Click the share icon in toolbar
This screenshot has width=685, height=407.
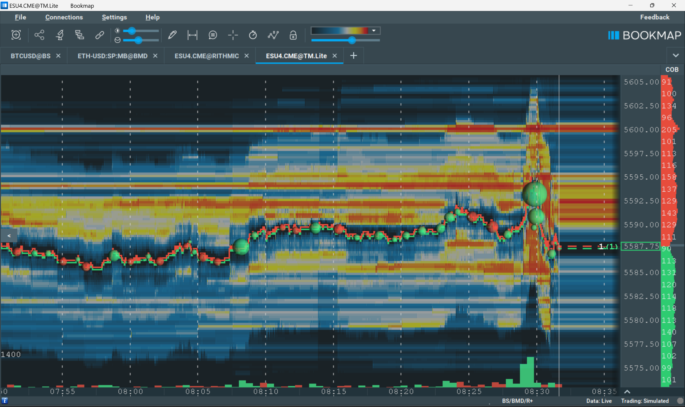pos(39,35)
